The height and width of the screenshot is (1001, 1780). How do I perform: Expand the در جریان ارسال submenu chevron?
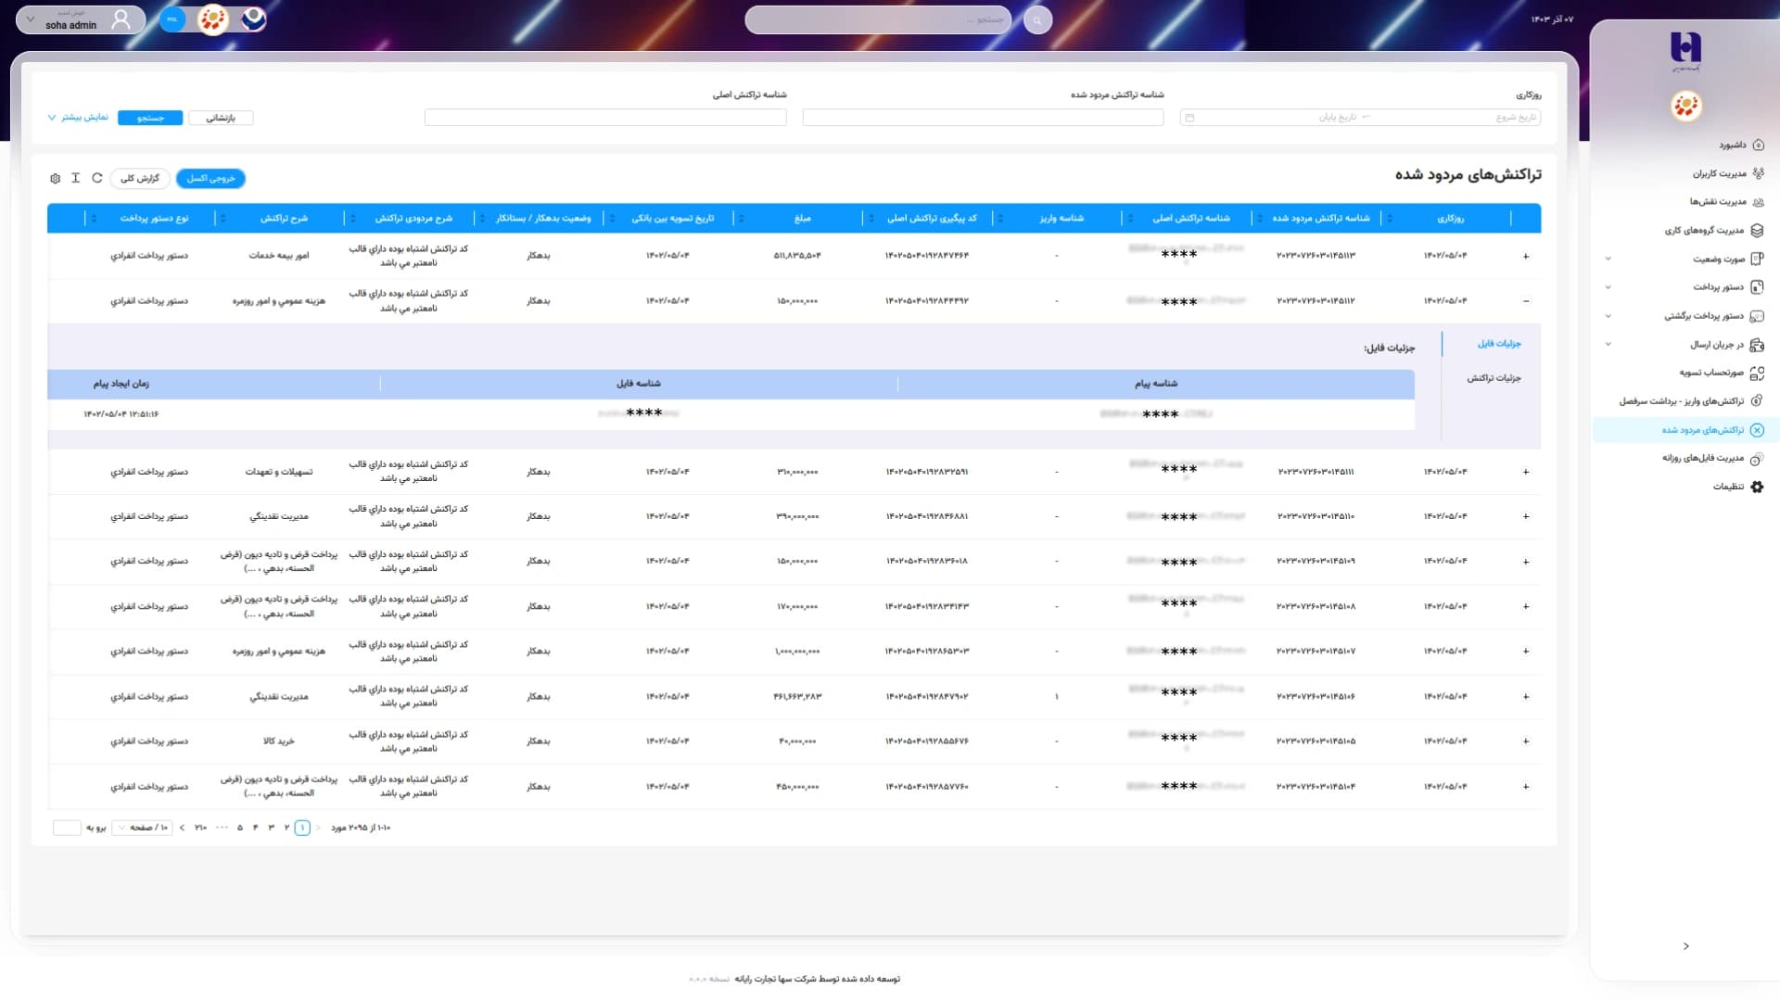(1608, 345)
